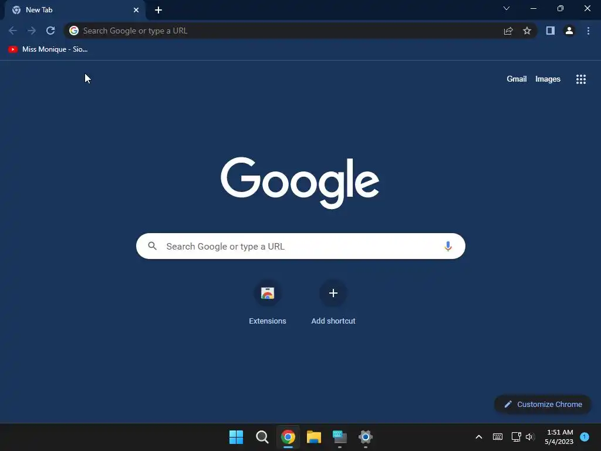Viewport: 601px width, 451px height.
Task: Open the Windows Start menu
Action: 236,437
